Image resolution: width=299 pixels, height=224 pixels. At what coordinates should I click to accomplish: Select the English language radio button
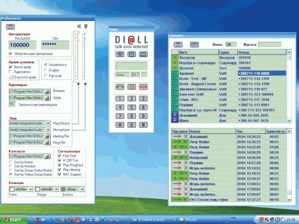(x=45, y=70)
